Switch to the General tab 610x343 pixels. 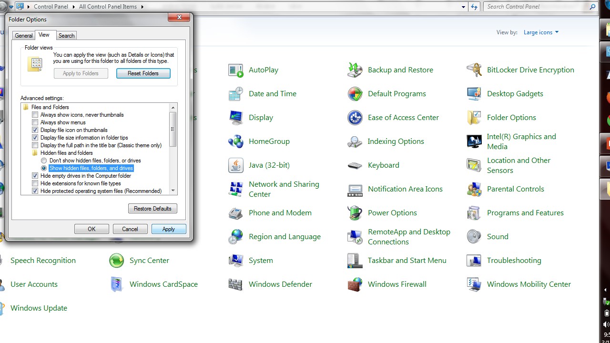point(23,36)
